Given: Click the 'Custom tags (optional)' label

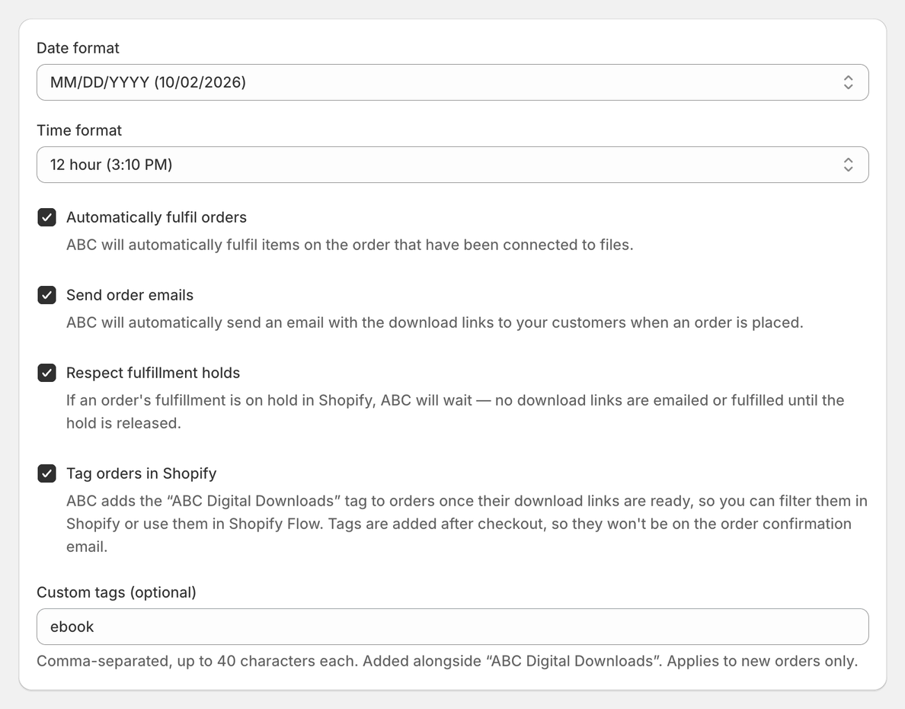Looking at the screenshot, I should coord(117,592).
